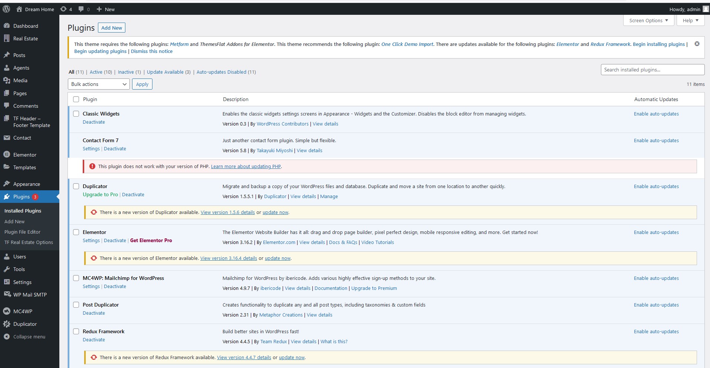Click the Posts pushpin icon
The image size is (710, 368).
[7, 55]
